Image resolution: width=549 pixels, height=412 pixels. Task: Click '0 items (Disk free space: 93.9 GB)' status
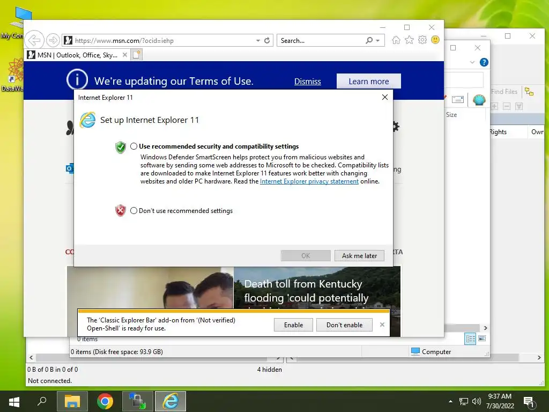[116, 351]
